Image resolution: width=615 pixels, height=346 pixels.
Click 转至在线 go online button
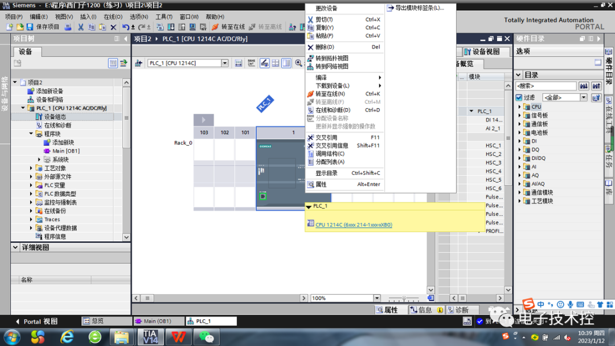pyautogui.click(x=228, y=27)
